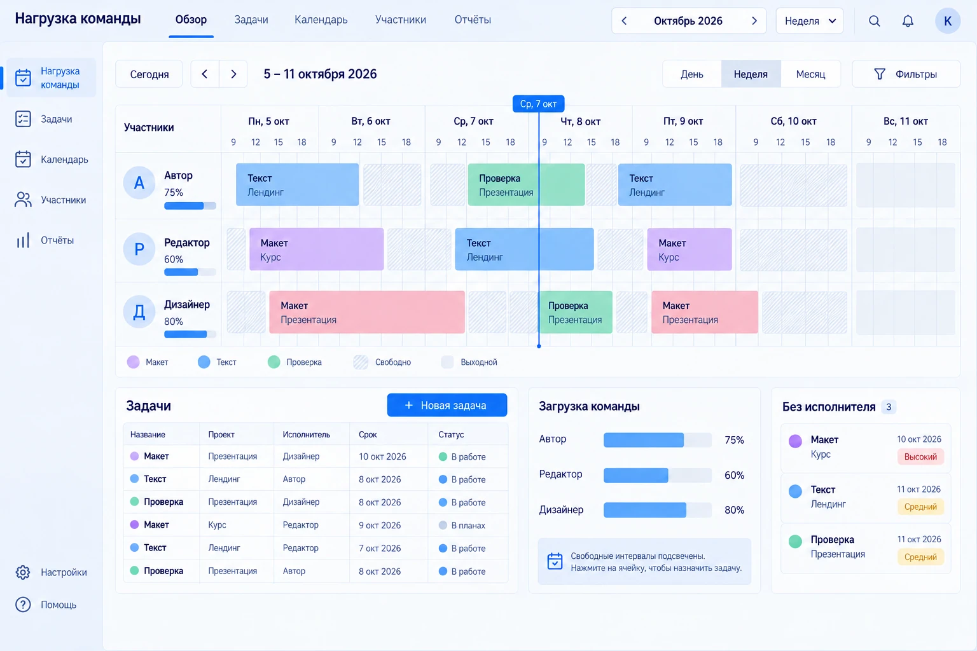Image resolution: width=977 pixels, height=651 pixels.
Task: Select the Неделя view toggle
Action: click(x=751, y=74)
